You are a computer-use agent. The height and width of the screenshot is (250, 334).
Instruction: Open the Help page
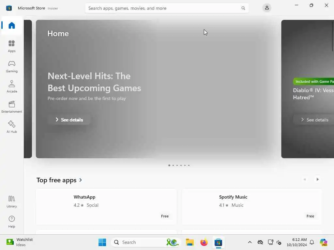click(x=12, y=222)
